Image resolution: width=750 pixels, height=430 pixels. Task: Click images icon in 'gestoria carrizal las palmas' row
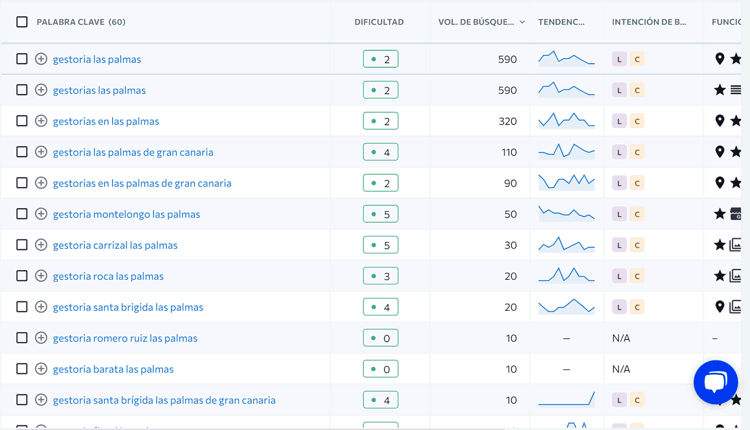(736, 245)
